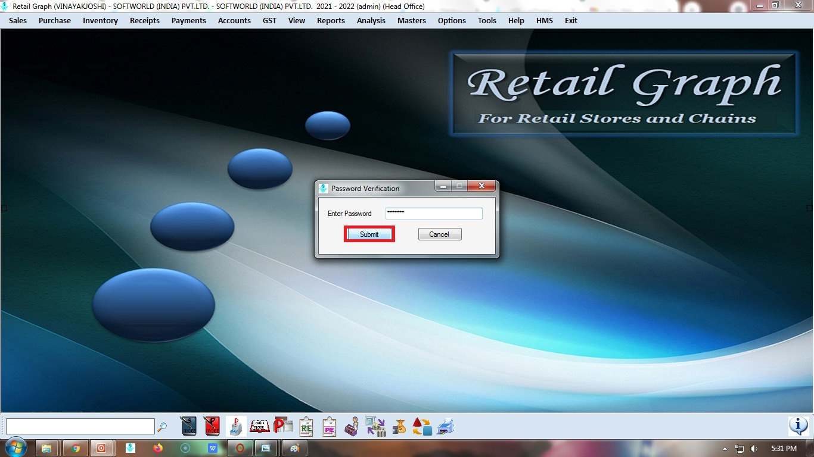Viewport: 814px width, 457px height.
Task: Click the blue circle app in taskbar
Action: pos(185,448)
